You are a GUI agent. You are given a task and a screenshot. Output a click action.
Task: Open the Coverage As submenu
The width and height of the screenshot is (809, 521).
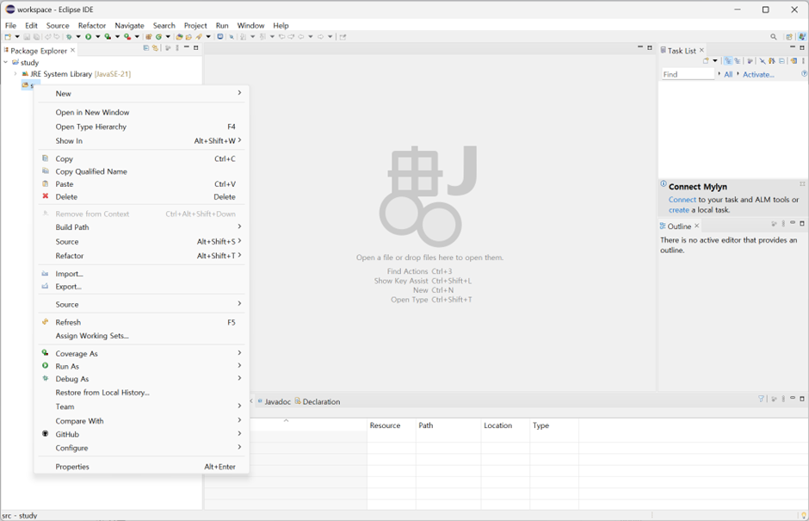click(x=141, y=354)
